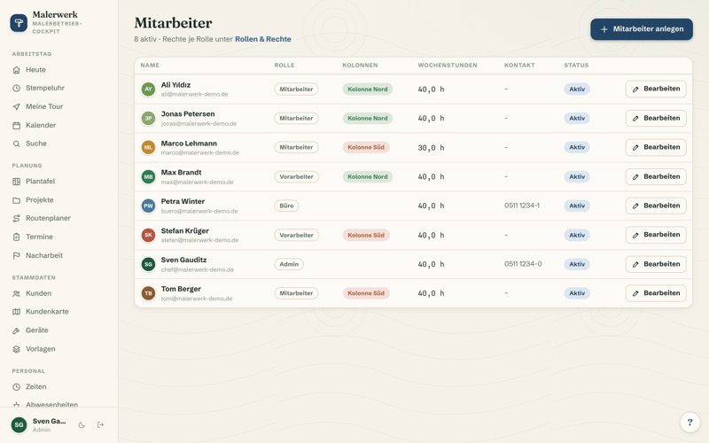The height and width of the screenshot is (443, 709).
Task: Click the 30,0 h weekly hours value
Action: (431, 148)
